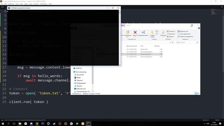The image size is (224, 126).
Task: Click History (Журнал) in the Explorer ribbon
Action: point(170,36)
